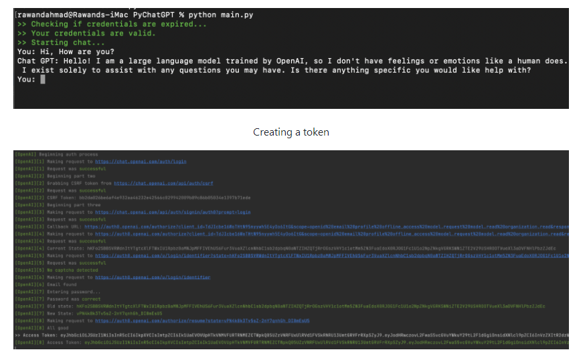Viewport: 585px width, 362px height.
Task: Click the '[8] All good' log line
Action: tap(41, 328)
